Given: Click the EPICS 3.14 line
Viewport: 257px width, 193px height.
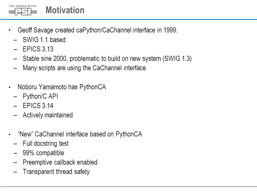Looking at the screenshot, I should pyautogui.click(x=38, y=106).
